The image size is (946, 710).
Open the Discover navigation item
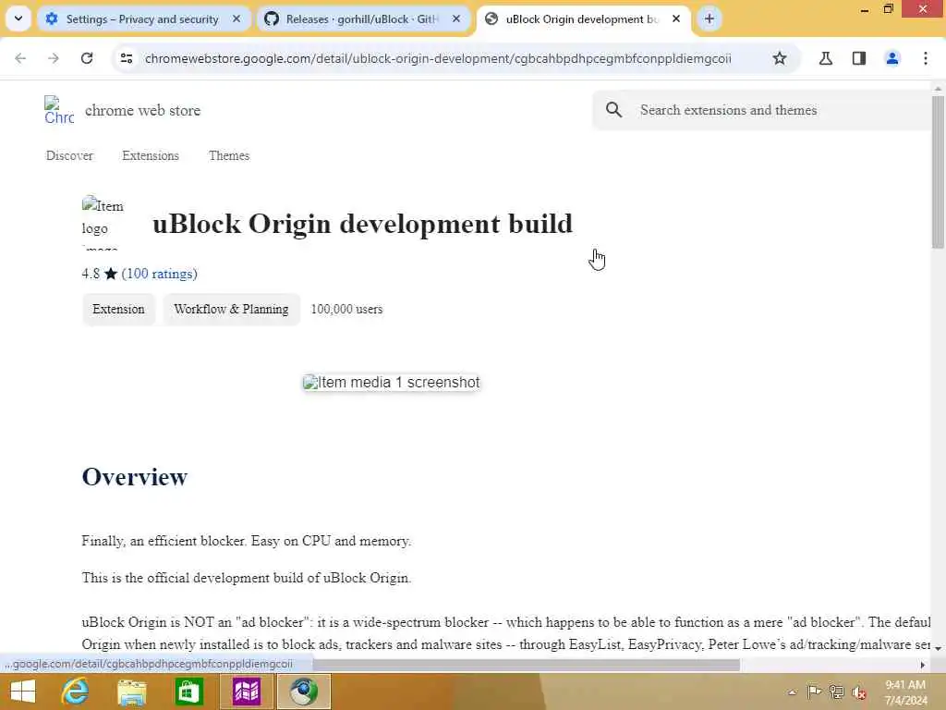(x=69, y=155)
